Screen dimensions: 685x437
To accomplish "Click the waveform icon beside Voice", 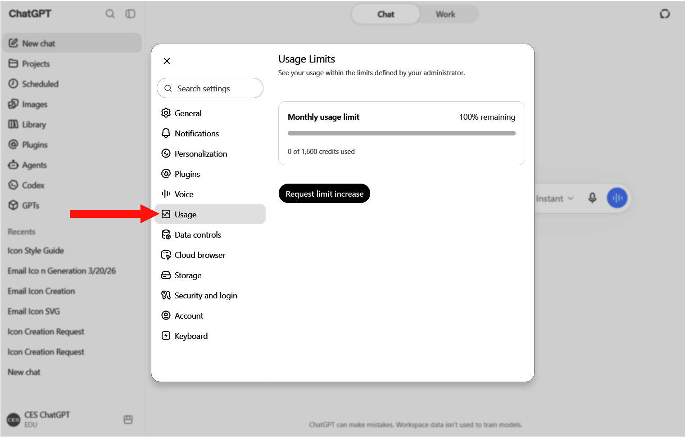I will click(166, 194).
